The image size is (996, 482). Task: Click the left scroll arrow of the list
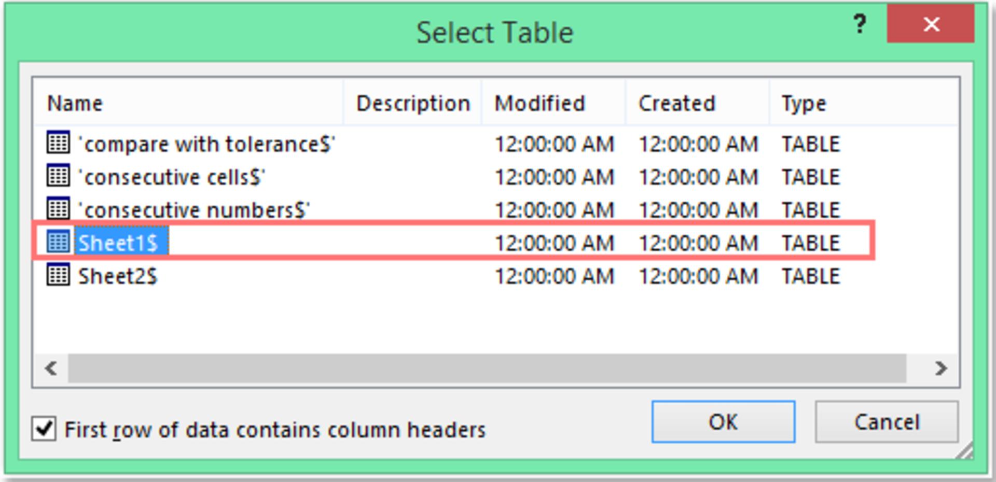coord(51,368)
